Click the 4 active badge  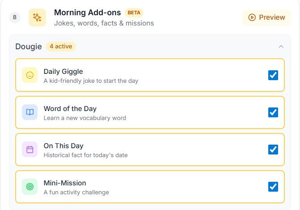point(61,47)
